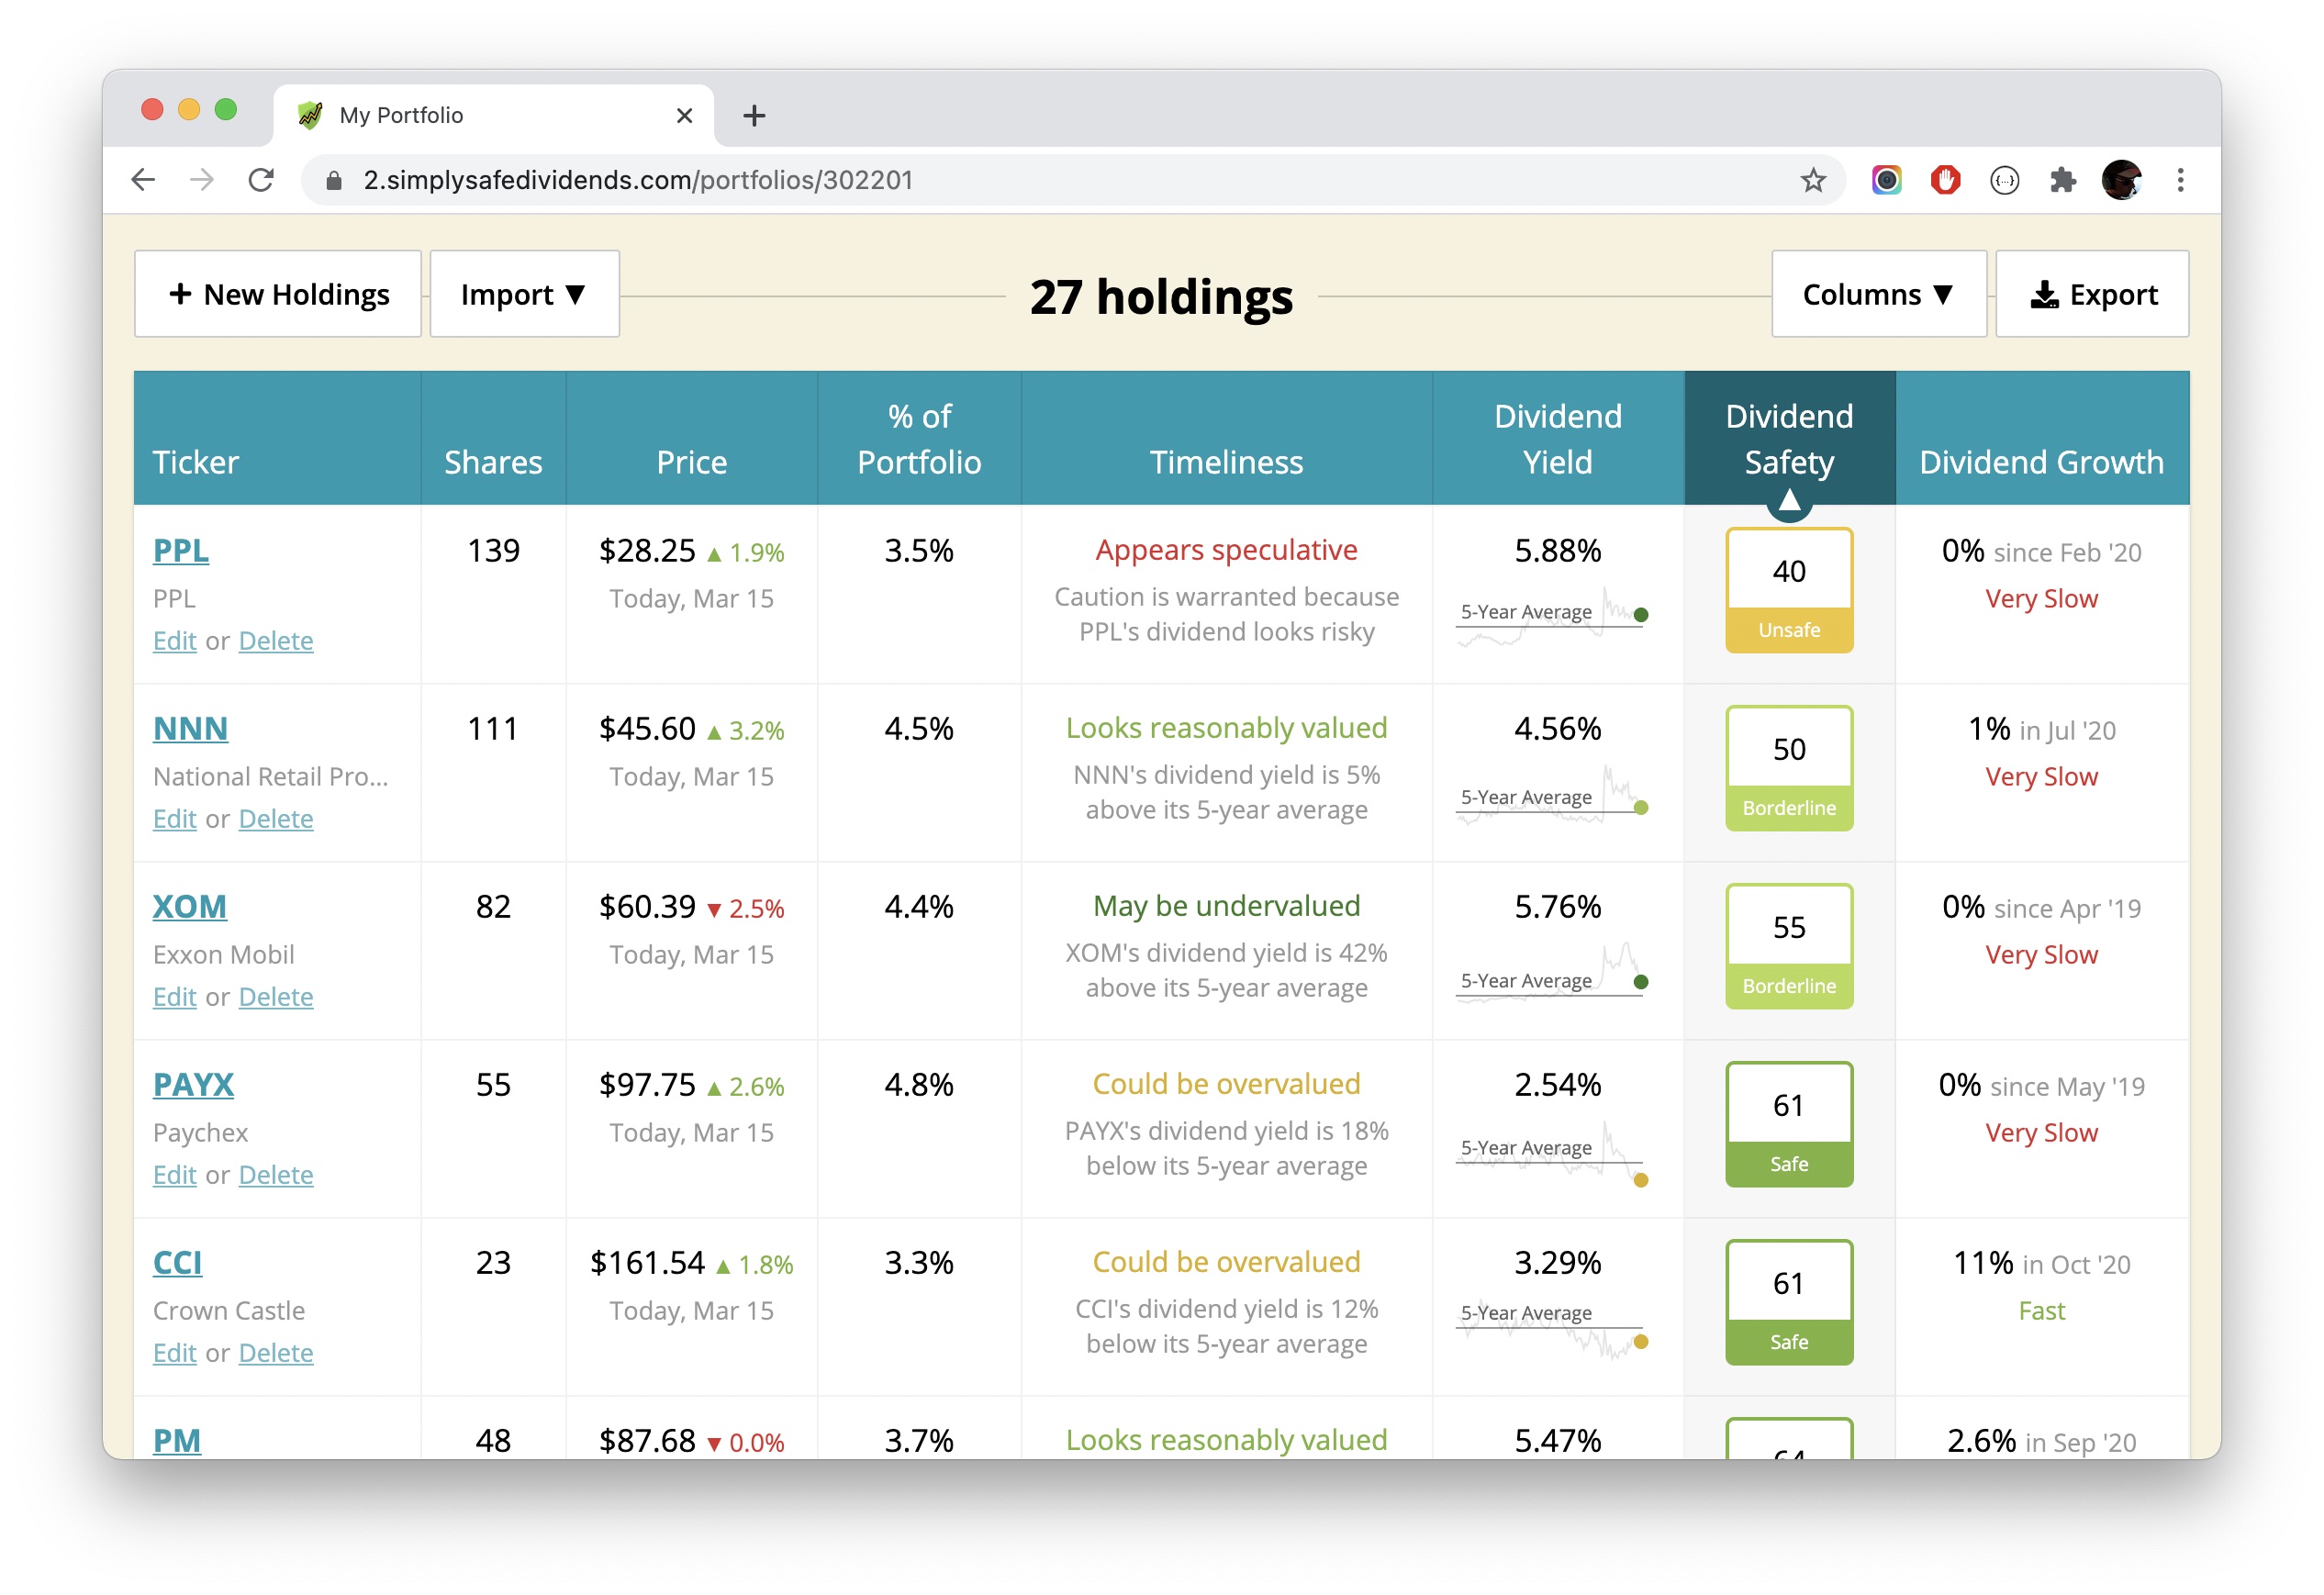Delete the NNN holding
This screenshot has width=2324, height=1595.
point(276,819)
